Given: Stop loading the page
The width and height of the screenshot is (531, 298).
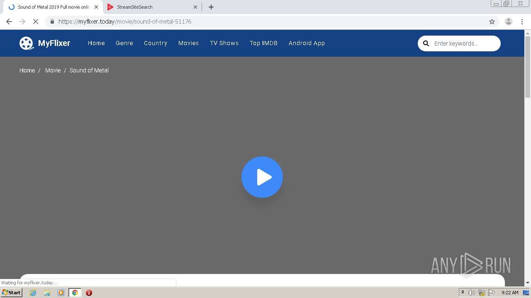Looking at the screenshot, I should pyautogui.click(x=35, y=22).
